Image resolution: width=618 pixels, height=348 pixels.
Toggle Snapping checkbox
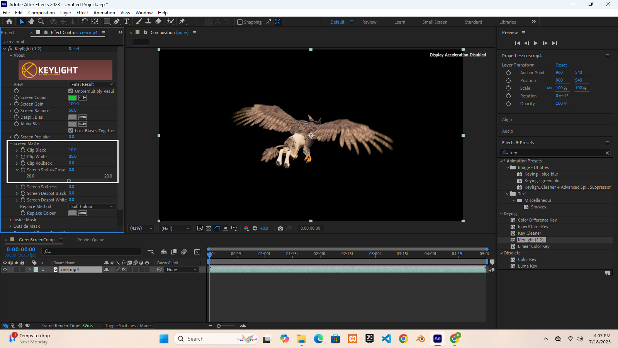pos(240,22)
